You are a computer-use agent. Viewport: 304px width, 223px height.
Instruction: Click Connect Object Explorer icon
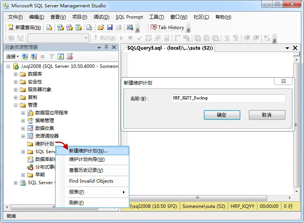25,57
